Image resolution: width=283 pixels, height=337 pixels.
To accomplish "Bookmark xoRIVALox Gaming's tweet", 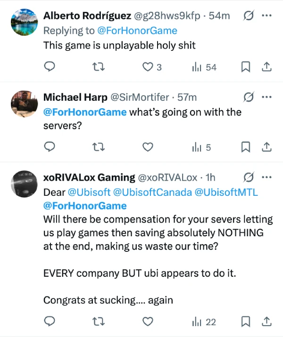I will tap(245, 322).
